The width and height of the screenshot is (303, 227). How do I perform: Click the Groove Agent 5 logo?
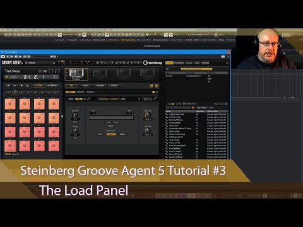click(x=12, y=62)
